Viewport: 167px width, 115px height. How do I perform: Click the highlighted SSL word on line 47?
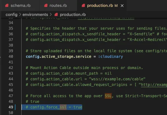pyautogui.click(x=108, y=96)
